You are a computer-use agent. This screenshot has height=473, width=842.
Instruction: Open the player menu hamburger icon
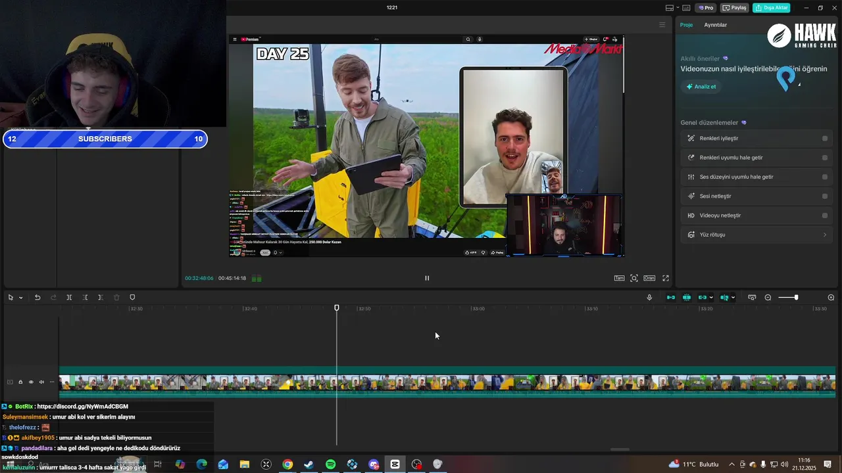[x=662, y=25]
